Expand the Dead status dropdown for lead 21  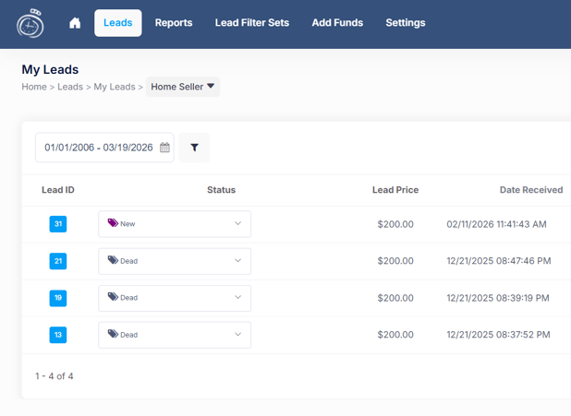tap(175, 261)
